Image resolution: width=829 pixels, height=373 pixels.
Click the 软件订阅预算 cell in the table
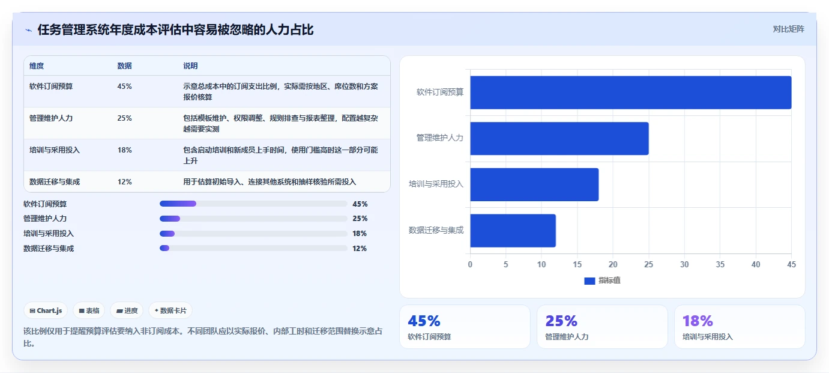click(x=51, y=86)
